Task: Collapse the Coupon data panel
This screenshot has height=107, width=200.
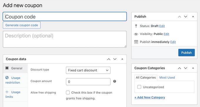Action: (x=122, y=59)
